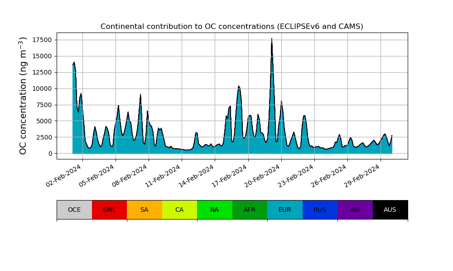Screen dimensions: 453x271
Task: Click the OCE gray legend swatch
Action: click(74, 210)
